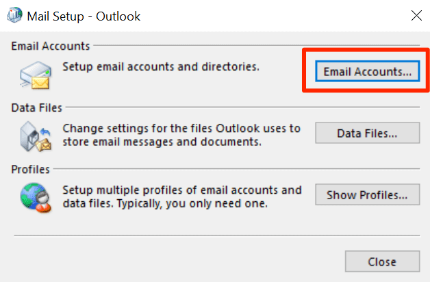
Task: Close the dialog with the title bar X
Action: pyautogui.click(x=415, y=14)
